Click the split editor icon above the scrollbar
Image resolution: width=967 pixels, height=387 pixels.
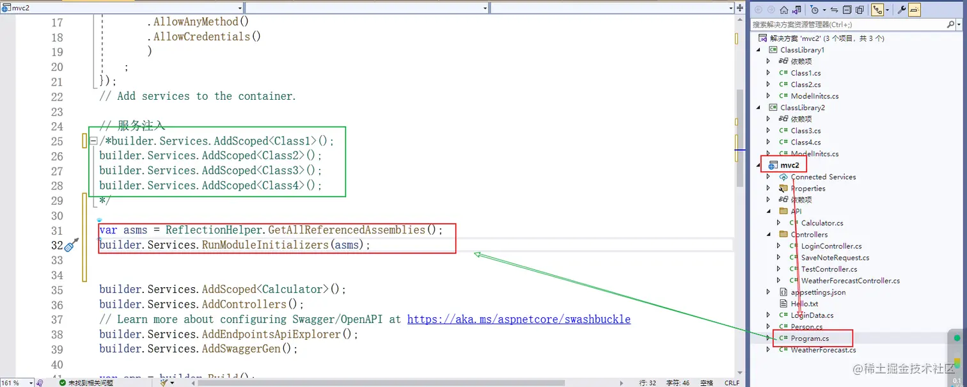pos(739,8)
